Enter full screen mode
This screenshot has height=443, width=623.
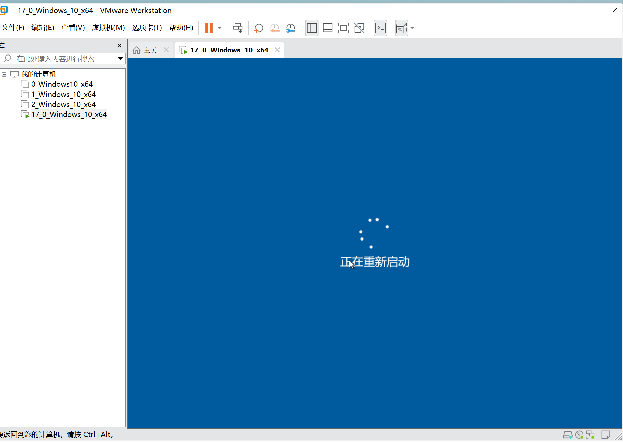tap(343, 28)
